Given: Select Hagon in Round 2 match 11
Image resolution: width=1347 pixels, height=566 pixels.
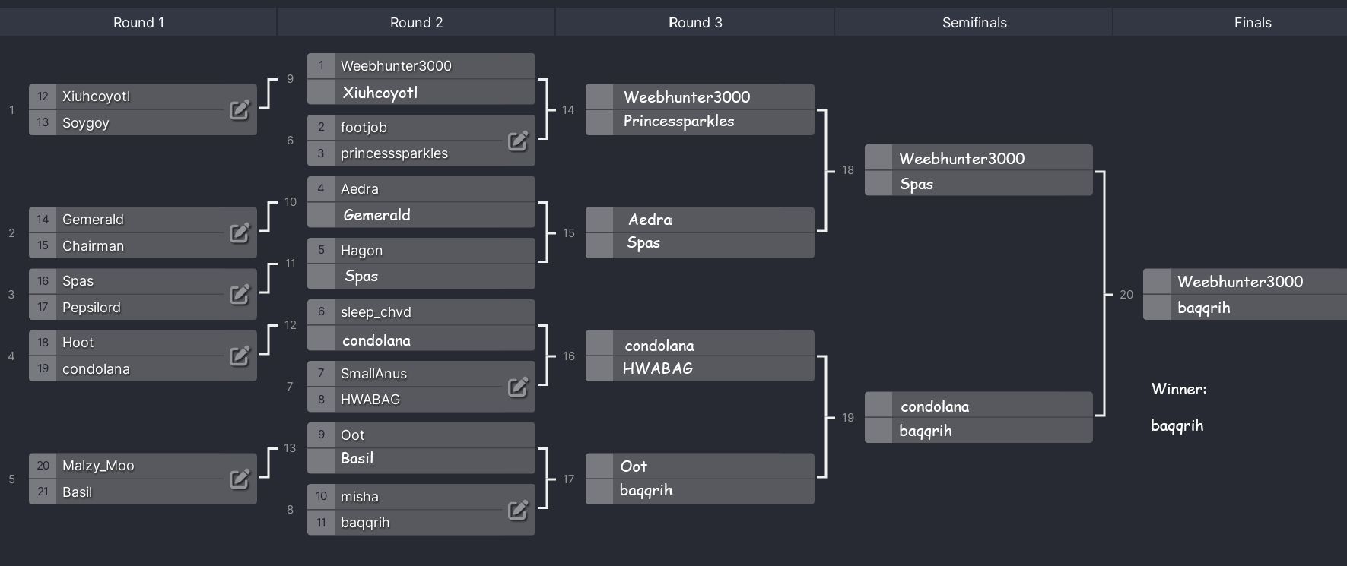Looking at the screenshot, I should point(421,251).
